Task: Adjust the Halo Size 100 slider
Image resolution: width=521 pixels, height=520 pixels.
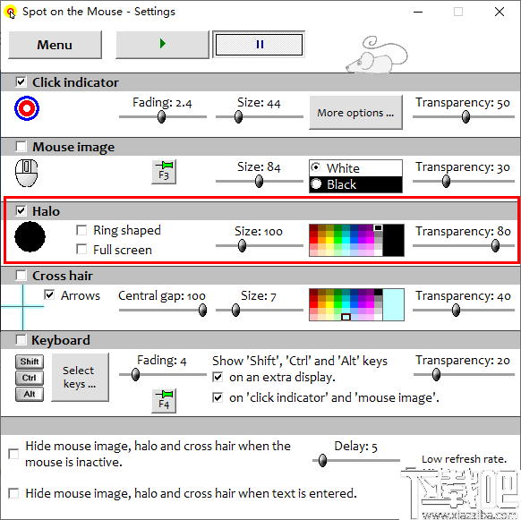Action: pyautogui.click(x=260, y=245)
